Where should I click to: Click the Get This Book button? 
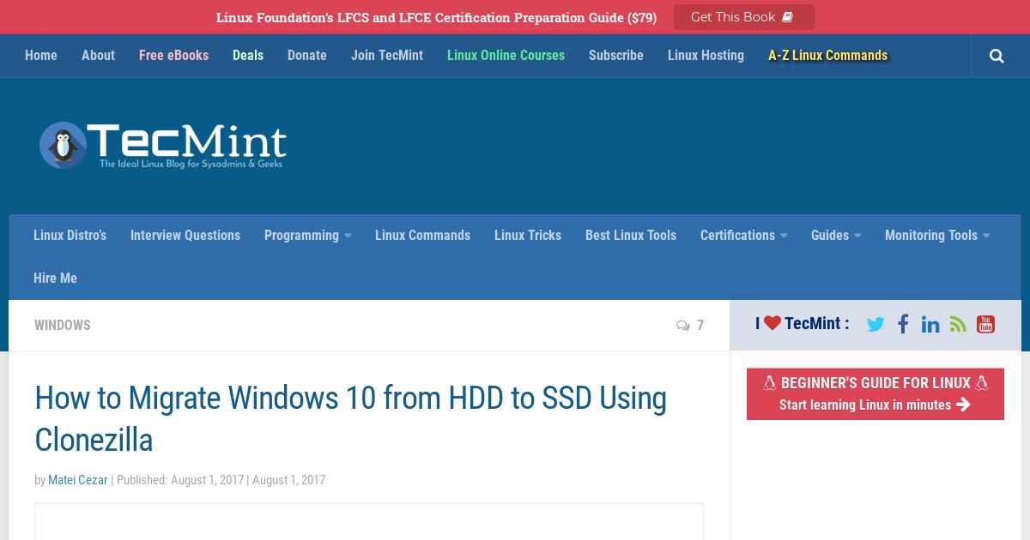pos(744,17)
